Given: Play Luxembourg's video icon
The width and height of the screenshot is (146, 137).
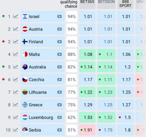Looking at the screenshot, I should [60, 118].
